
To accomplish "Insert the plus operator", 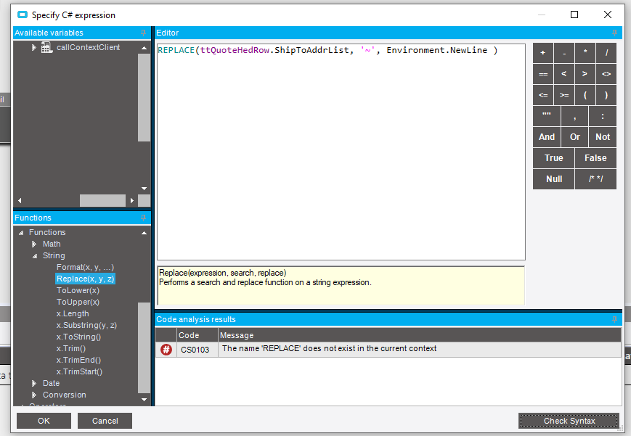I will point(543,53).
